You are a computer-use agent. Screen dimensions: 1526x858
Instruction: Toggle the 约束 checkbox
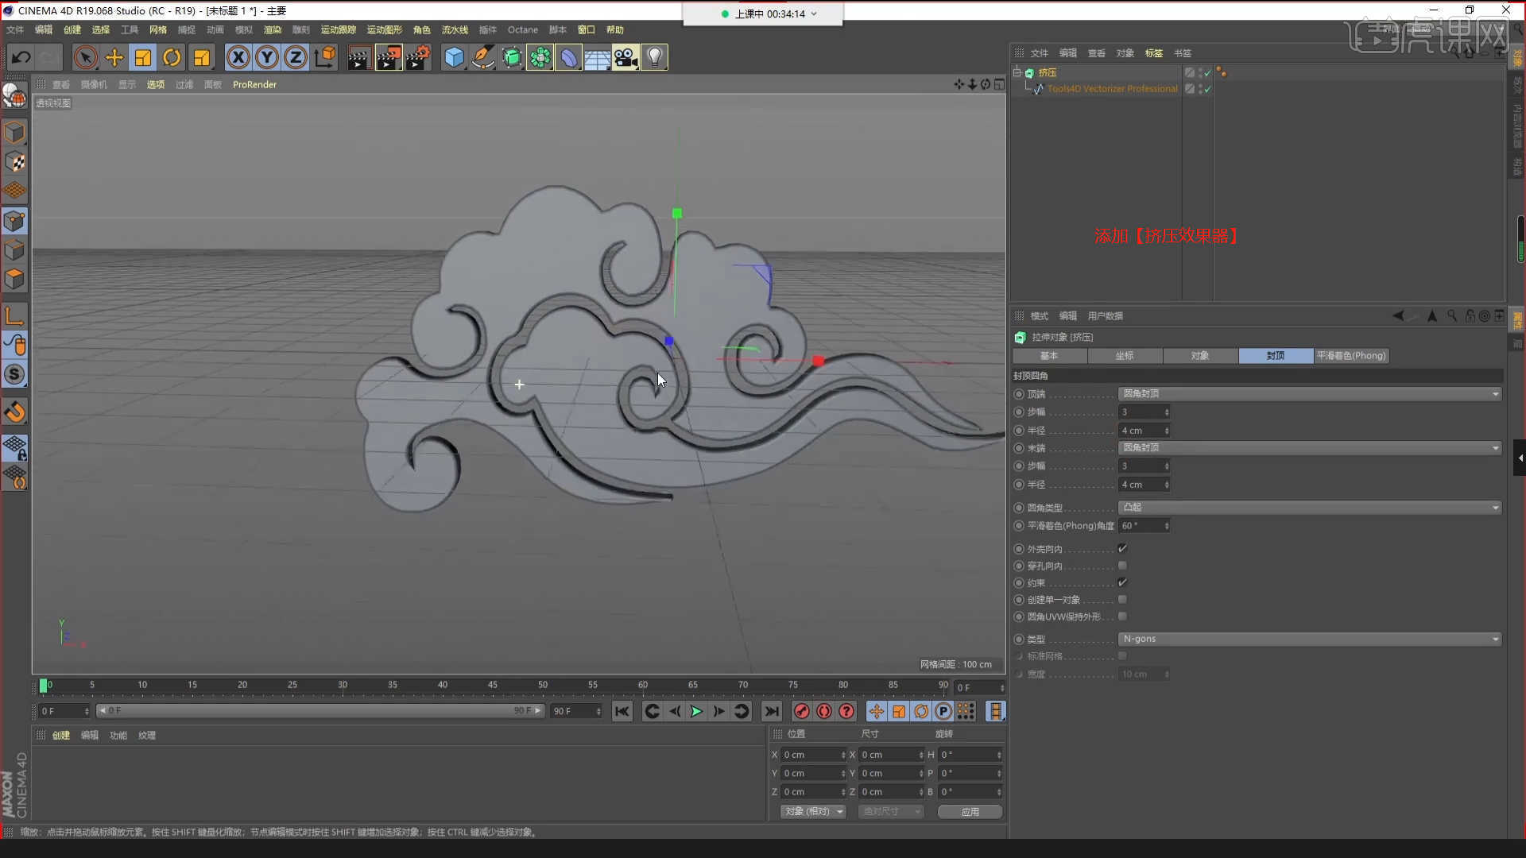point(1122,582)
